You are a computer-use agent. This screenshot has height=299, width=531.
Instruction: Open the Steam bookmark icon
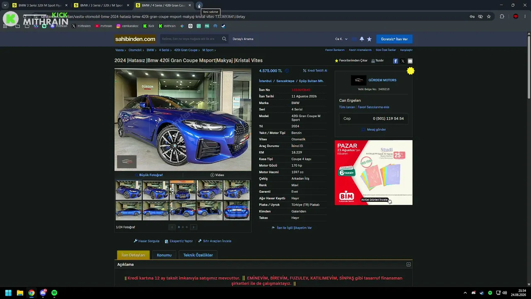coord(223,26)
